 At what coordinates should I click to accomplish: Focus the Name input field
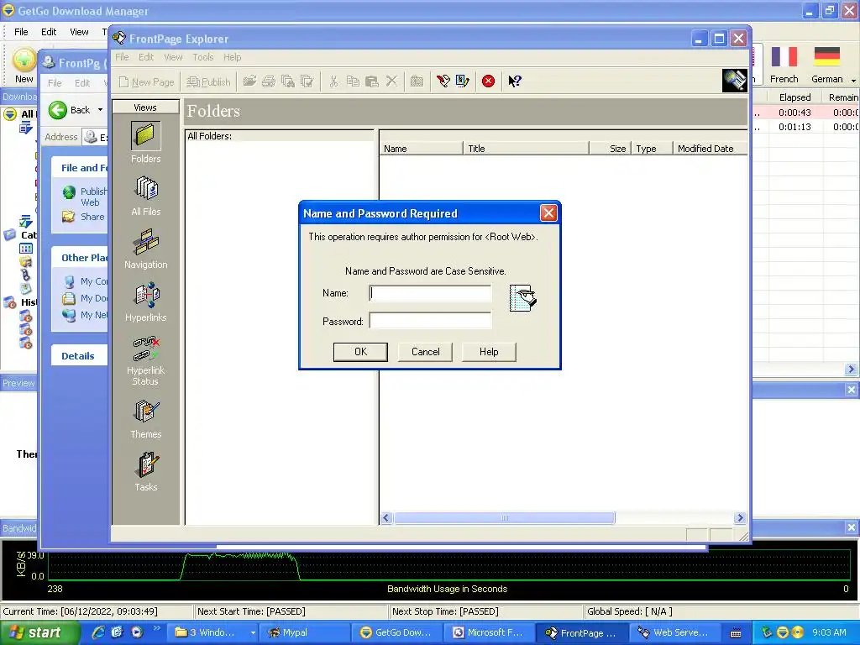tap(431, 293)
